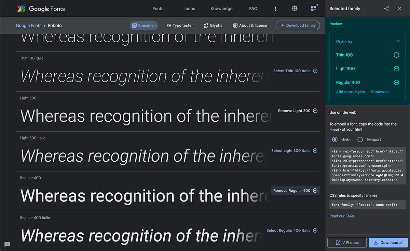The height and width of the screenshot is (251, 410).
Task: Send feedback using bottom-left icon
Action: point(7,244)
